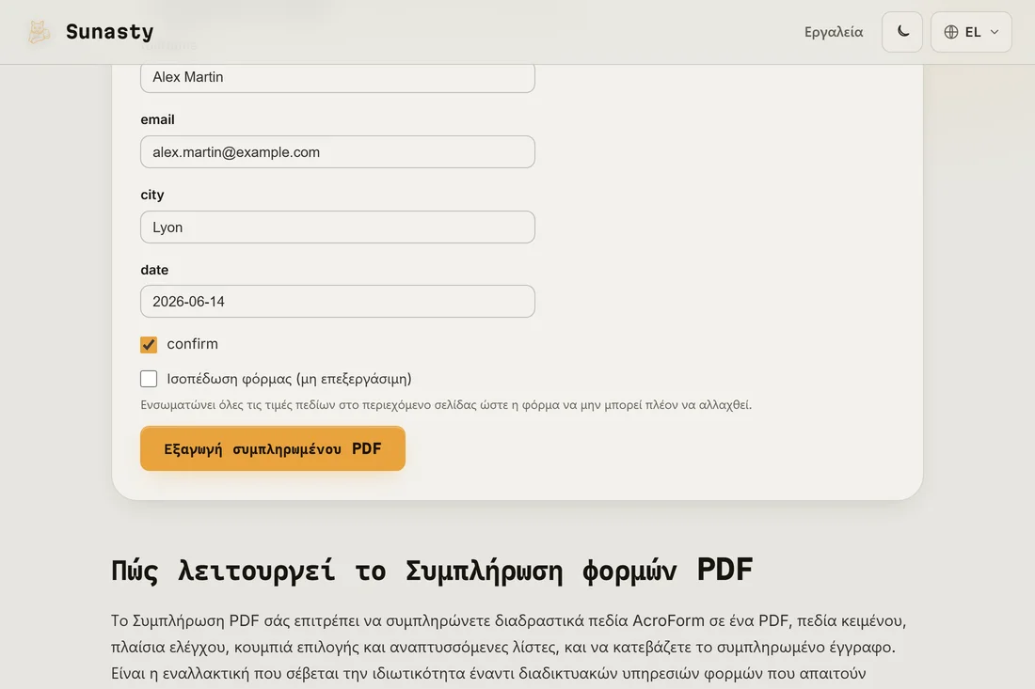Image resolution: width=1035 pixels, height=689 pixels.
Task: Click the Ενσωματώνει όλες τις τιμές help text
Action: (446, 405)
